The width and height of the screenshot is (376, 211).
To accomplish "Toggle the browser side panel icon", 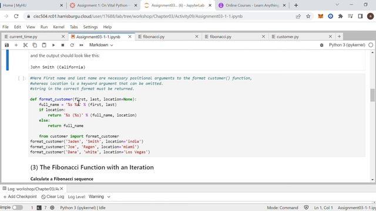I will 360,16.
